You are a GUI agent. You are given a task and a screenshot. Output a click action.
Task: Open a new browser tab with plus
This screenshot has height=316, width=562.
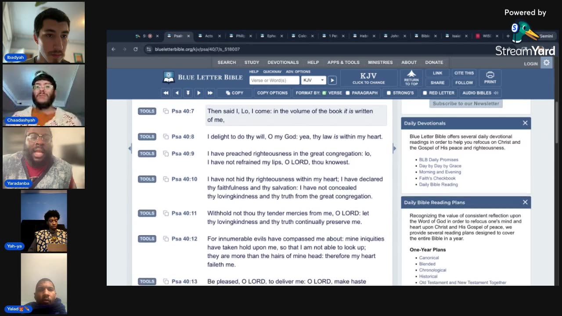click(x=508, y=36)
